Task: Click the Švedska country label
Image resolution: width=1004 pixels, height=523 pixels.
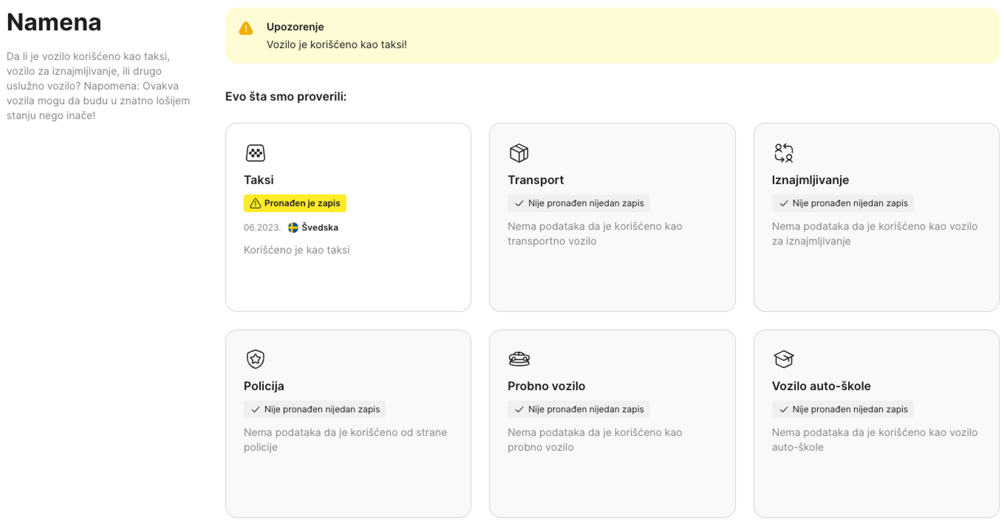Action: [x=320, y=227]
